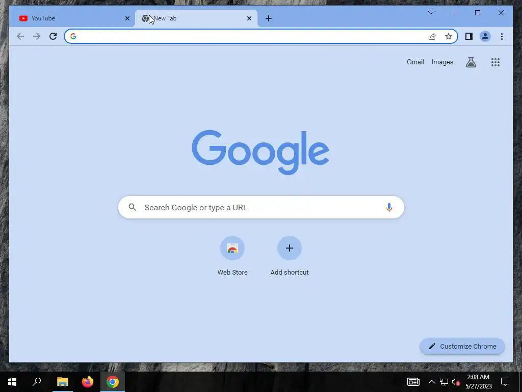Maximize the Chrome window

(477, 13)
